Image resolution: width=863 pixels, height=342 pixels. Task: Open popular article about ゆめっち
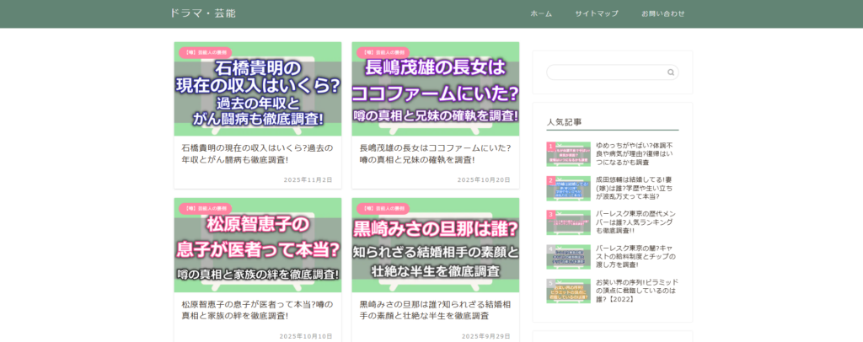pyautogui.click(x=635, y=154)
